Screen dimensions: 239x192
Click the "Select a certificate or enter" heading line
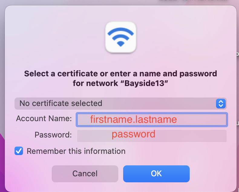tap(120, 74)
